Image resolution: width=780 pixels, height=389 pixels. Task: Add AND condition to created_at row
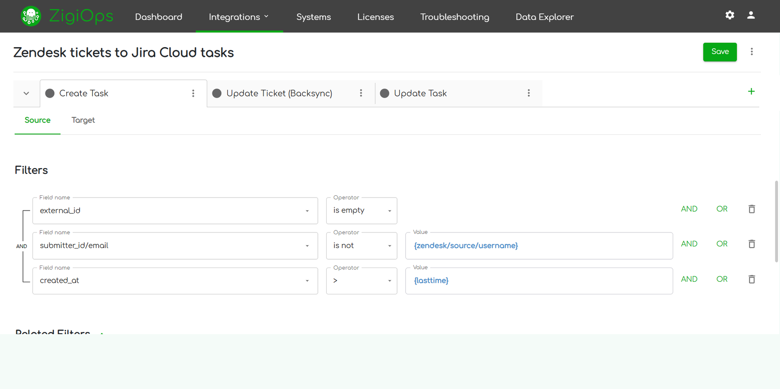689,279
